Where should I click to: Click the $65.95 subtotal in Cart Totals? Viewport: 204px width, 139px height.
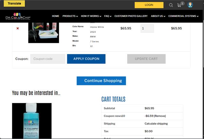point(149,108)
